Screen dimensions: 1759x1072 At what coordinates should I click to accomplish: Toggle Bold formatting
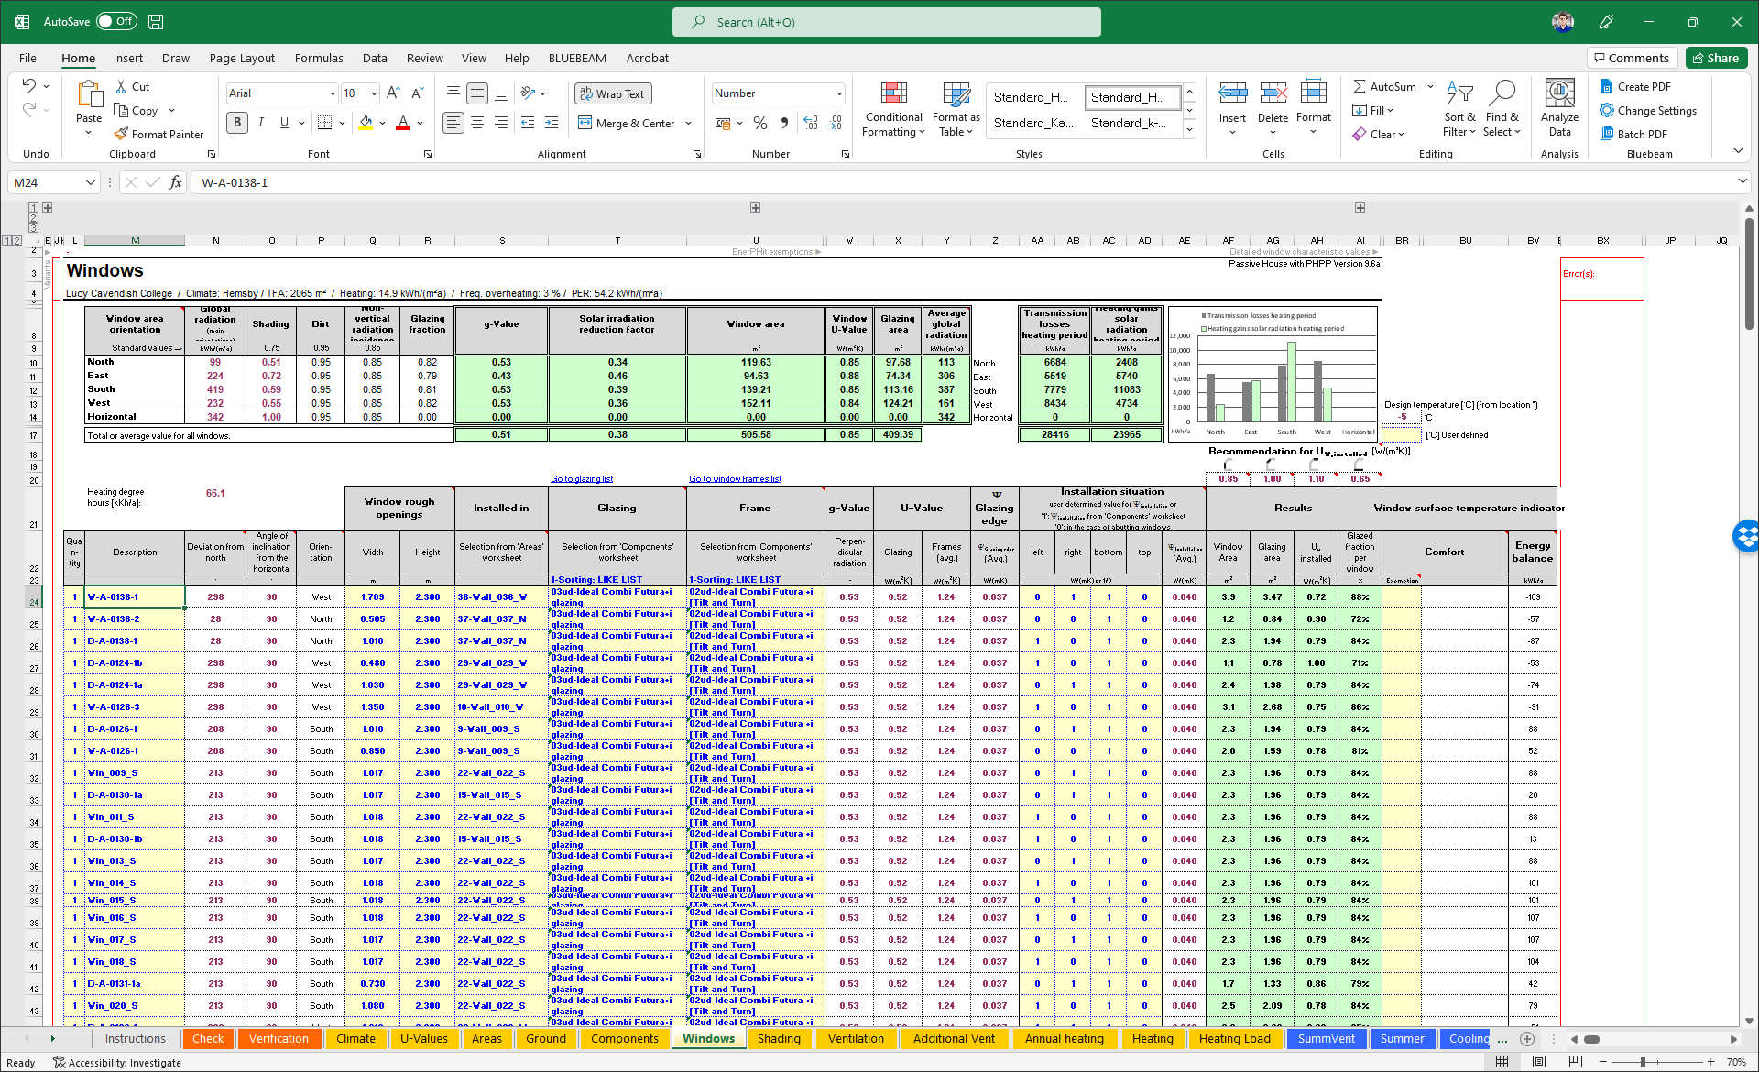(237, 123)
